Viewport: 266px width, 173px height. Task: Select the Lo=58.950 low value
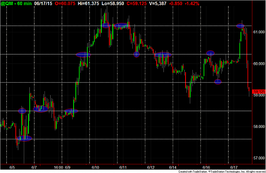tap(113, 3)
